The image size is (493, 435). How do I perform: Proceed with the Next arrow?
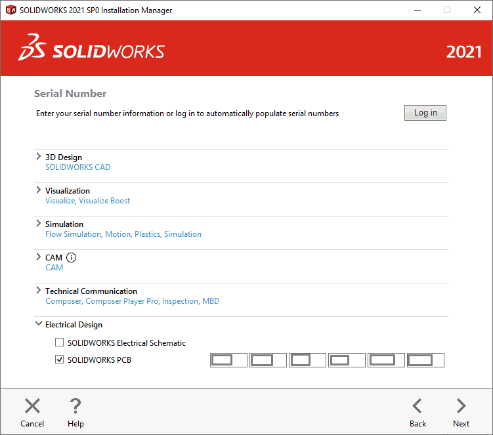point(461,405)
